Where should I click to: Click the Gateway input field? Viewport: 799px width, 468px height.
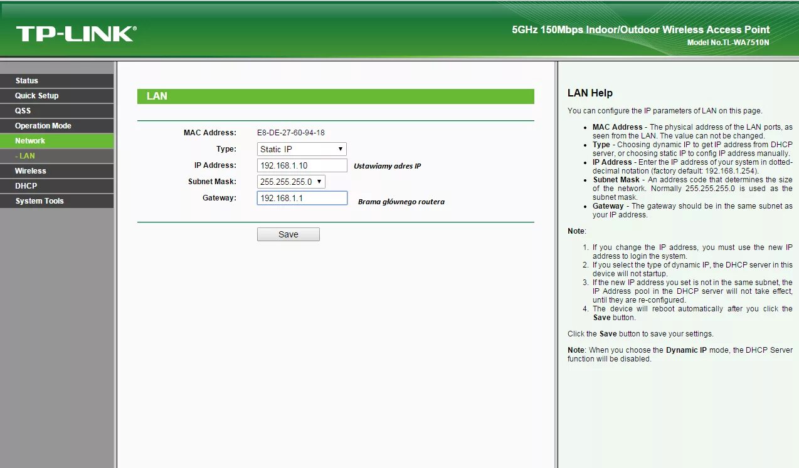(x=302, y=198)
